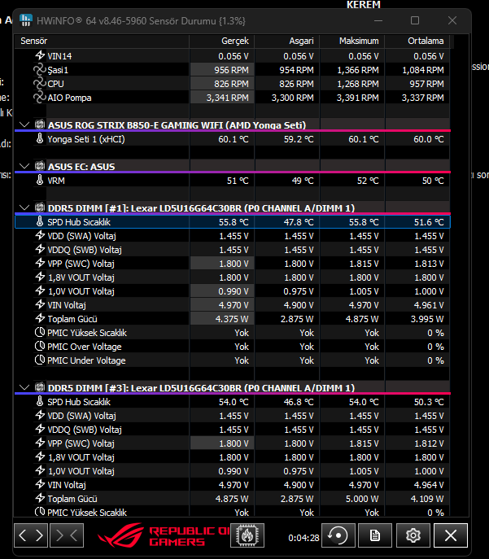Click the ASUS ROG STRIX chip icon
The image size is (489, 559).
pos(40,124)
